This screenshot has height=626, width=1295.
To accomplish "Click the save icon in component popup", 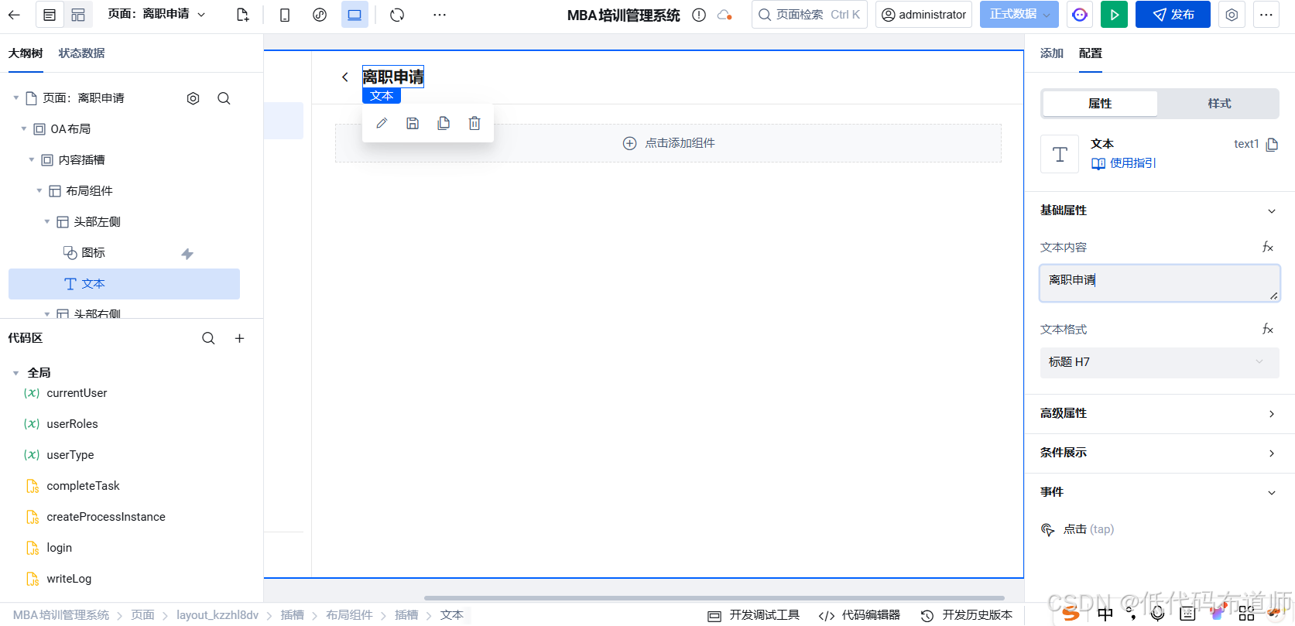I will 413,123.
